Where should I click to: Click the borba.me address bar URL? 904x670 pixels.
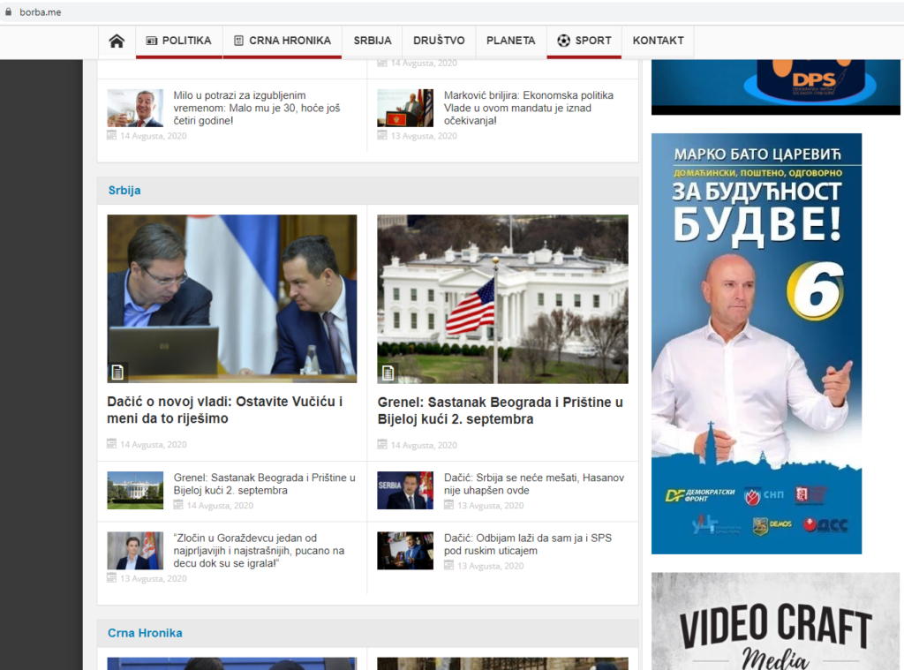[41, 12]
